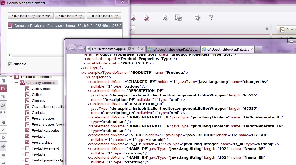Image resolution: width=296 pixels, height=165 pixels.
Task: Open the red plus icon dropdown arrow
Action: click(x=138, y=18)
